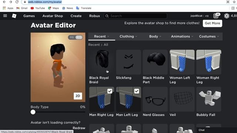Click the Redraw link

click(x=79, y=128)
